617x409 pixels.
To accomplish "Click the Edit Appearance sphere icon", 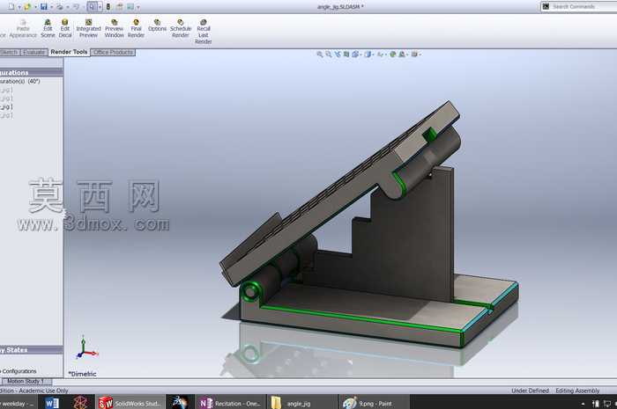I will pos(393,55).
